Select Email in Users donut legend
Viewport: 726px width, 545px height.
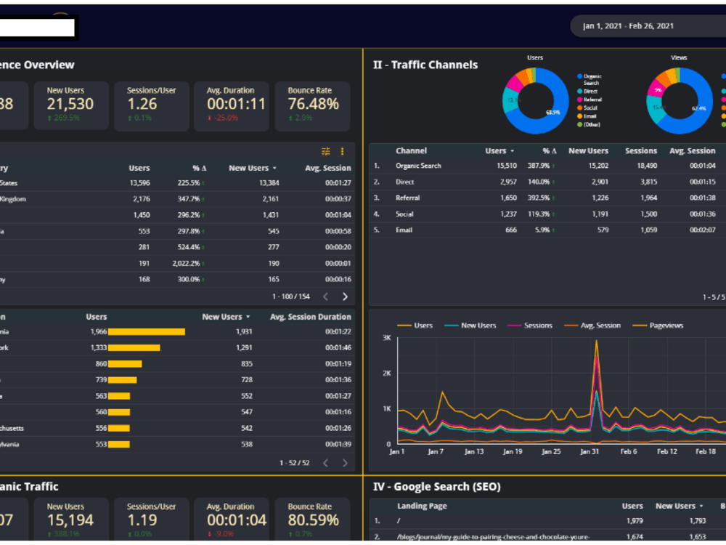coord(587,116)
